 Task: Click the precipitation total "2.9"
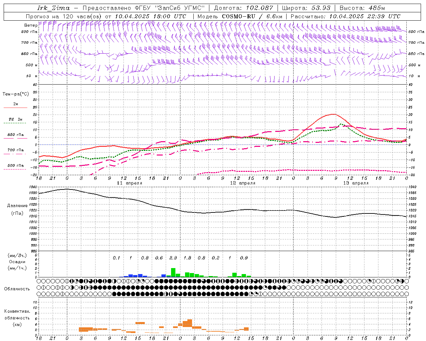pyautogui.click(x=173, y=258)
